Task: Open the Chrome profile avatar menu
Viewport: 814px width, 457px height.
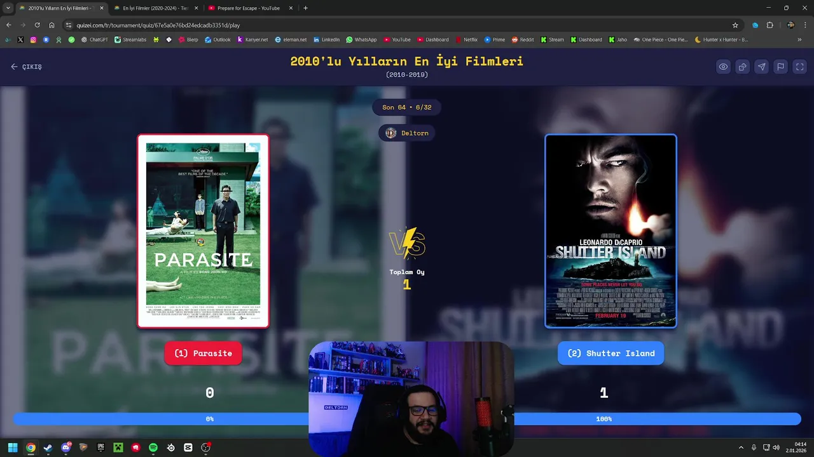Action: click(790, 25)
